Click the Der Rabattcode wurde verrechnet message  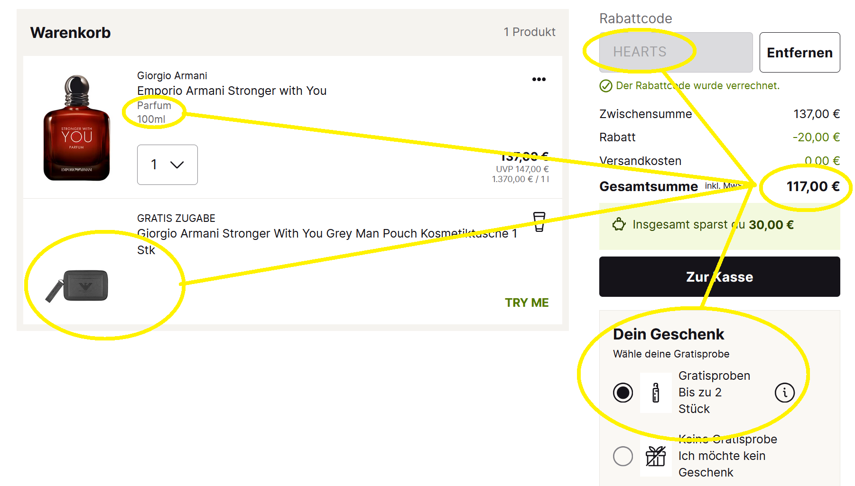click(x=697, y=86)
